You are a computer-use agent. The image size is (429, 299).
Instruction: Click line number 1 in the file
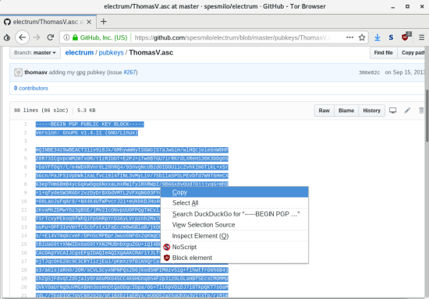[x=26, y=125]
